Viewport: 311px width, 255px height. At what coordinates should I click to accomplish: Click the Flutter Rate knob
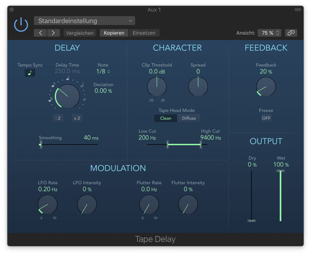click(x=149, y=204)
